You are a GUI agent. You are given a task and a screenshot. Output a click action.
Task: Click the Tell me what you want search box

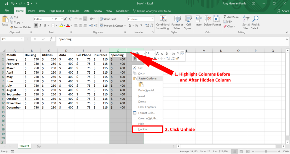[153, 11]
